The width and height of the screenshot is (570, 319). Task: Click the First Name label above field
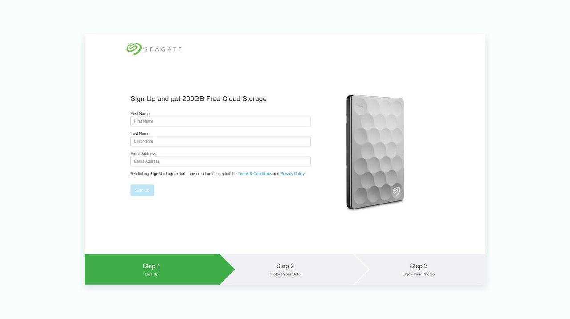click(140, 114)
